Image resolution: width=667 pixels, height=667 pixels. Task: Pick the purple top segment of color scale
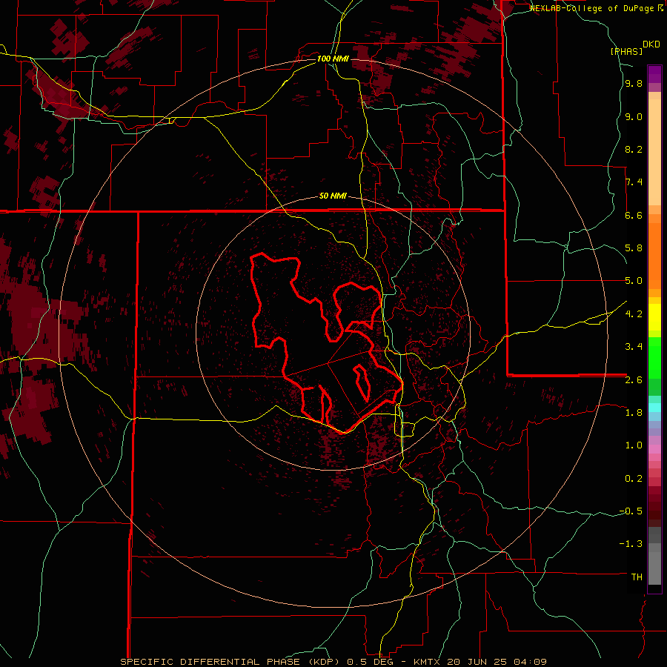pos(654,74)
